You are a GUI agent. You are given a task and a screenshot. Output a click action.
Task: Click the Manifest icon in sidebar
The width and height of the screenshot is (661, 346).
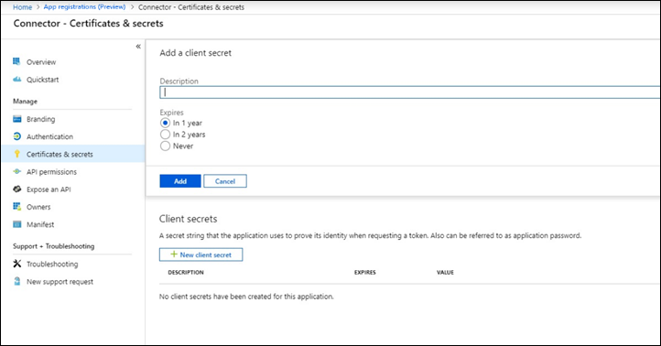tap(16, 224)
